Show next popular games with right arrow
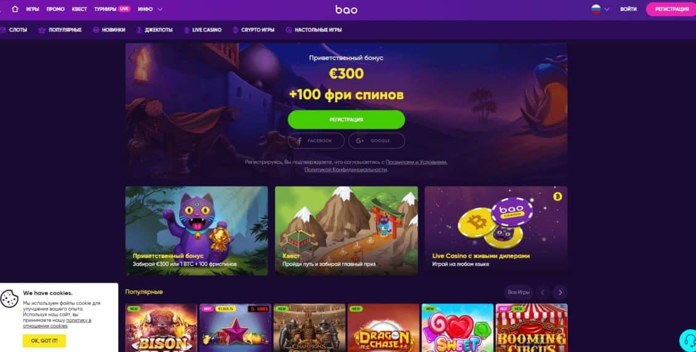Viewport: 696px width, 352px height. [x=560, y=292]
